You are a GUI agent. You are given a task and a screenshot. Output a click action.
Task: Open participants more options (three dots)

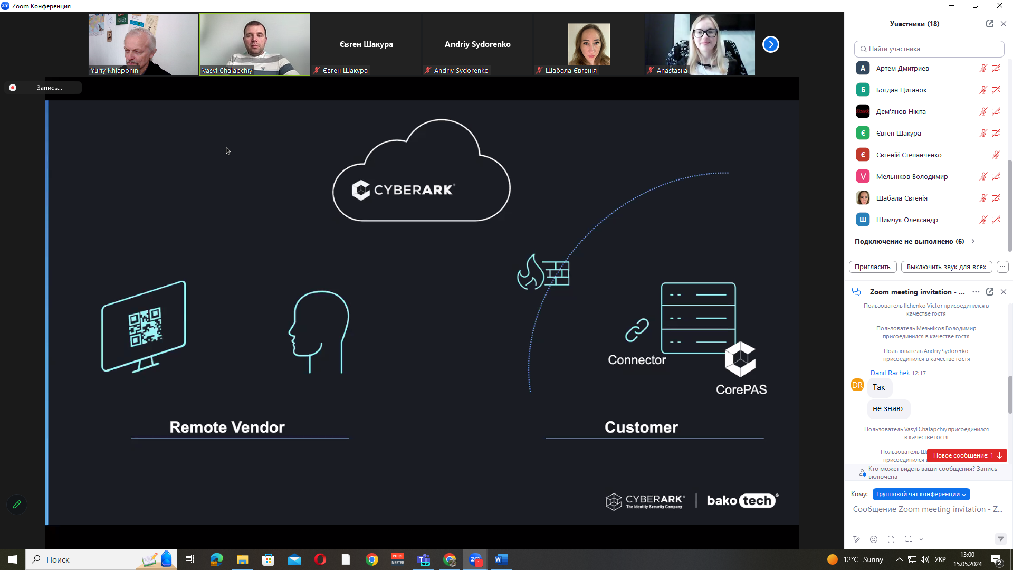1002,267
